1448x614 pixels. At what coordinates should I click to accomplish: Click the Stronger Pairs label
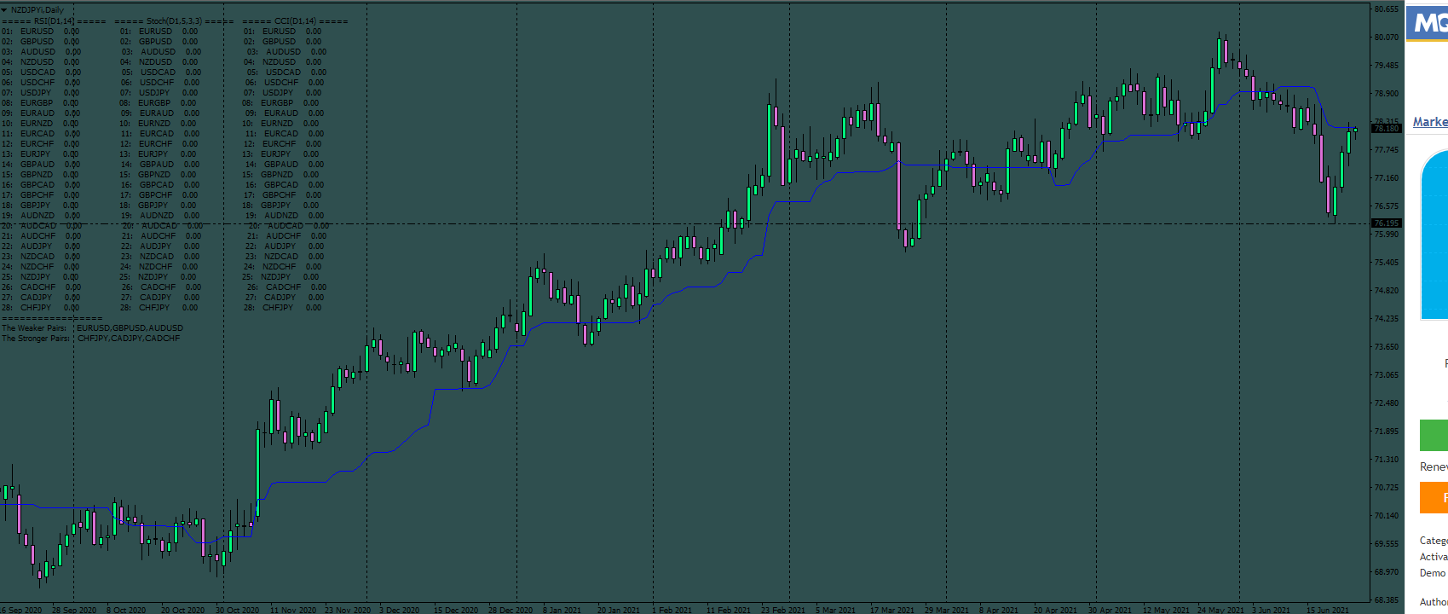(x=36, y=339)
